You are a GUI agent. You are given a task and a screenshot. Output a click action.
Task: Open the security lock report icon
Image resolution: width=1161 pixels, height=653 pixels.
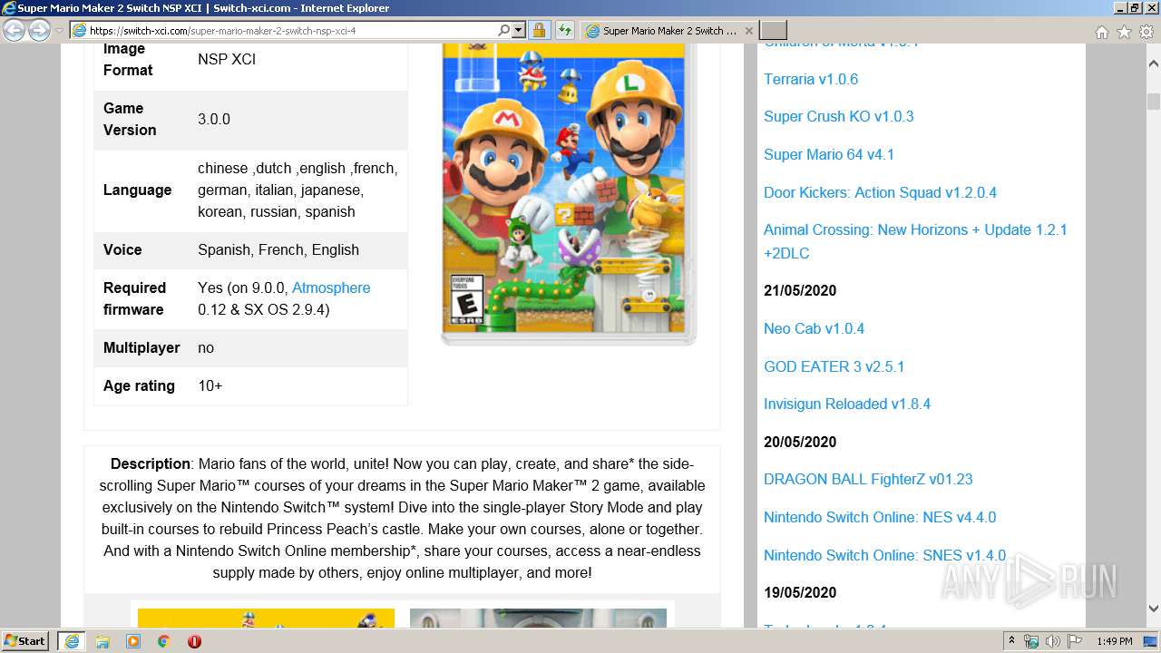coord(539,31)
